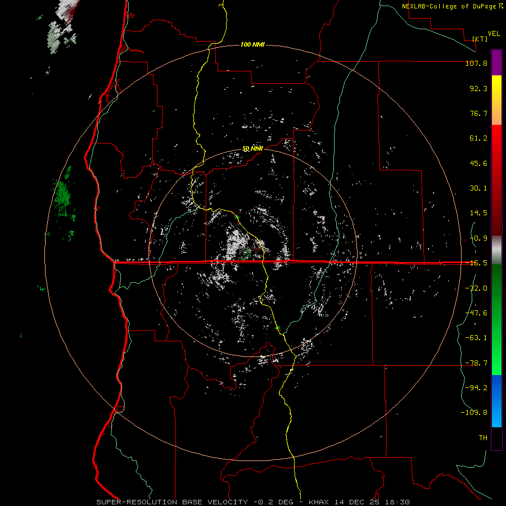
Task: Click the "VEL" product label
Action: click(494, 34)
